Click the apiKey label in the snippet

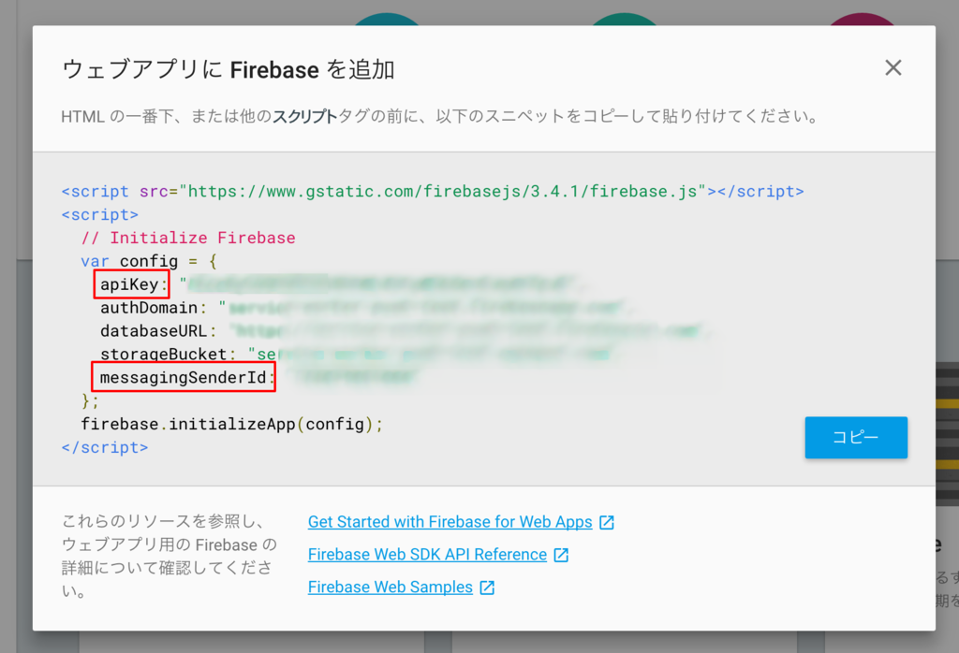(131, 284)
